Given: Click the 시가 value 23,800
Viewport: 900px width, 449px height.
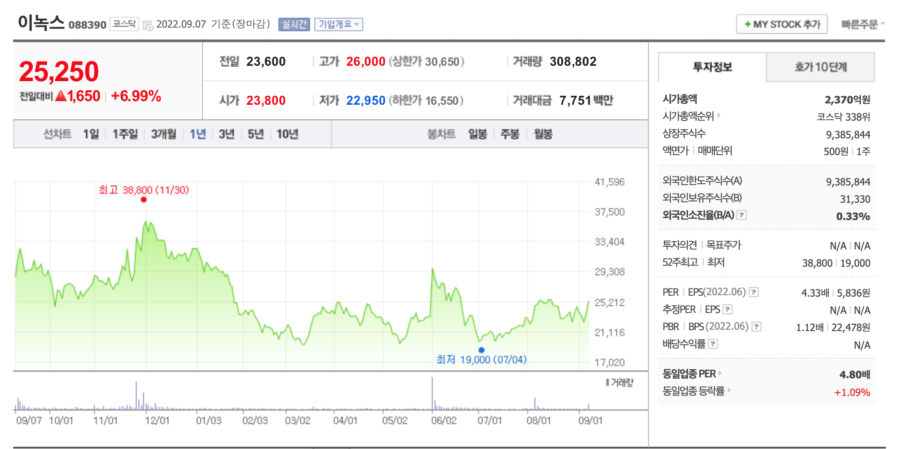Looking at the screenshot, I should pyautogui.click(x=266, y=101).
